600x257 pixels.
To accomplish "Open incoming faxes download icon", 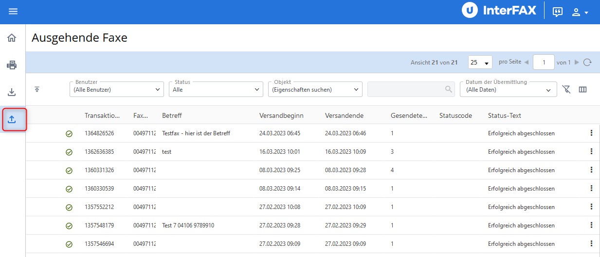I will pos(12,92).
